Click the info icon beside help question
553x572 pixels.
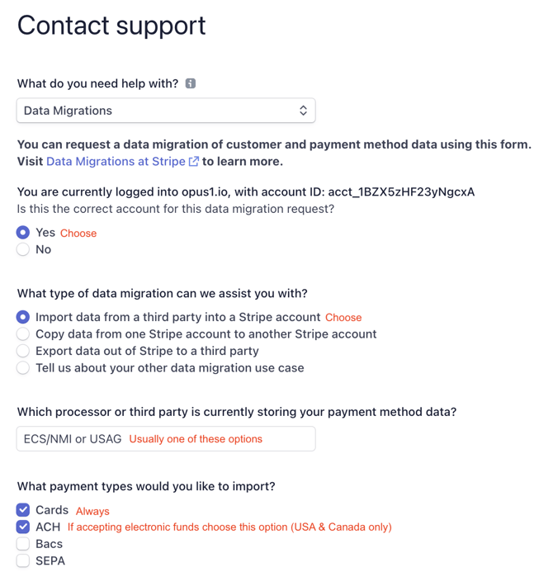(191, 83)
